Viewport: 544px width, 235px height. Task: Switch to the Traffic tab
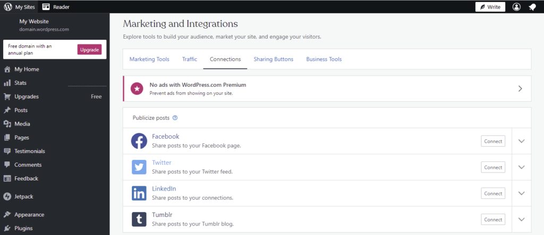pos(190,59)
